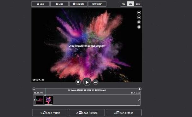The height and width of the screenshot is (117, 192).
Task: Switch to 16:9 aspect ratio
Action: [x=138, y=4]
